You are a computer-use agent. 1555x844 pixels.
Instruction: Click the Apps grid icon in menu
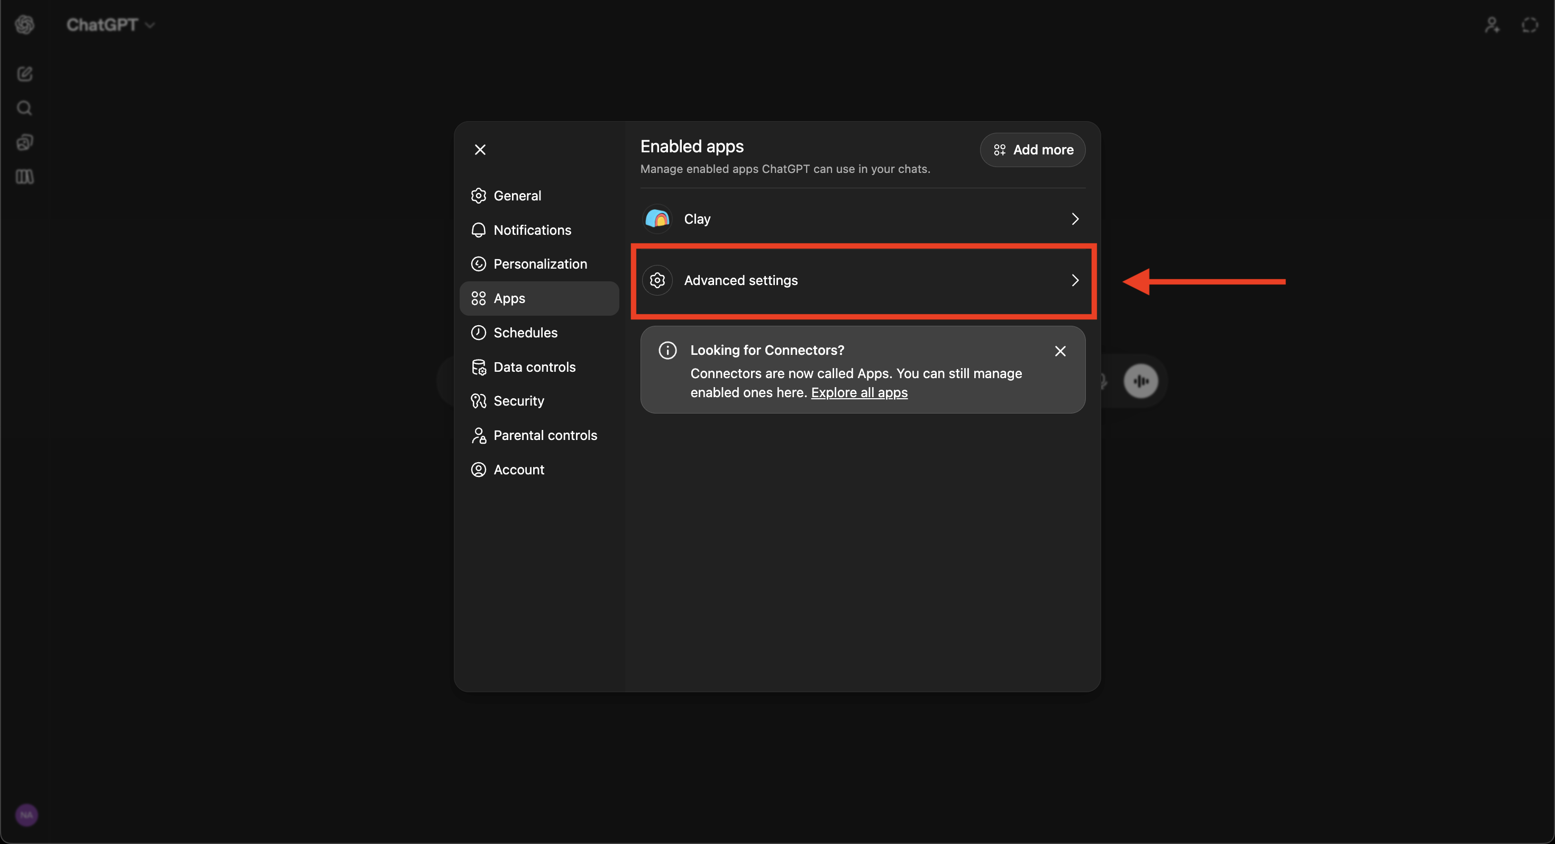479,298
